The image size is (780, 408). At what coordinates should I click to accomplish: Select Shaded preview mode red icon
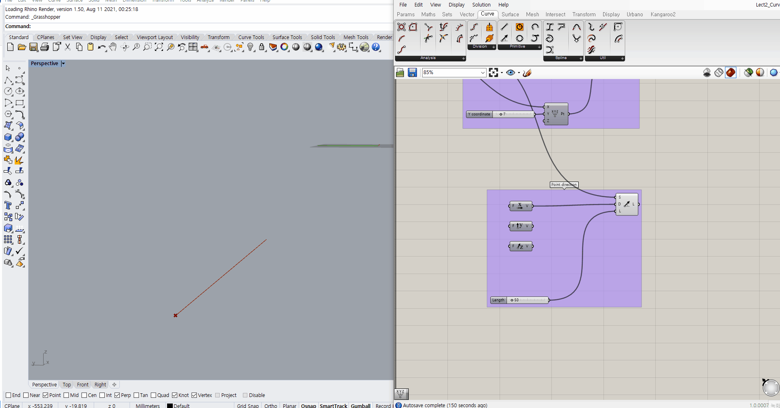(x=731, y=72)
